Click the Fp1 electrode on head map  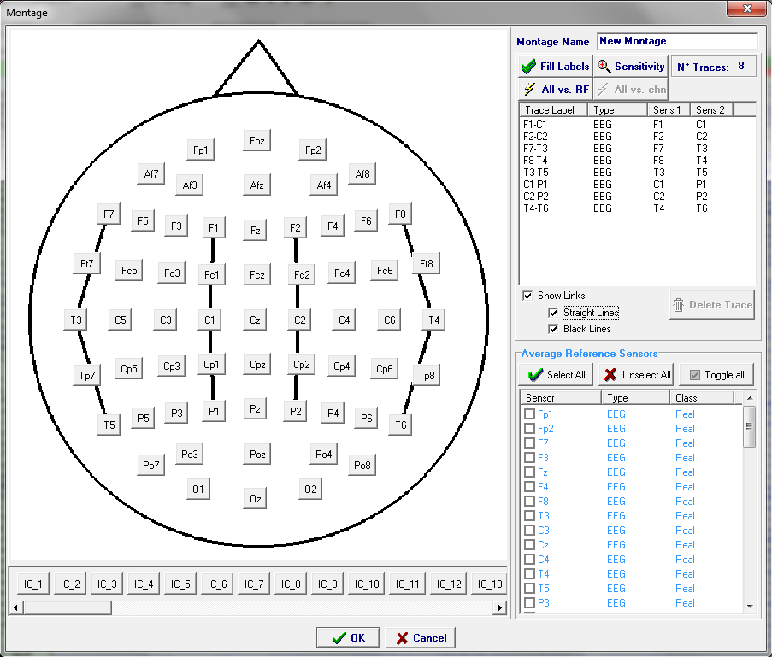(200, 150)
